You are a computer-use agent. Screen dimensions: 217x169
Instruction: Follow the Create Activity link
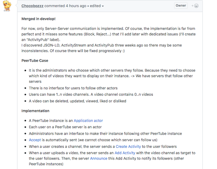point(128,146)
